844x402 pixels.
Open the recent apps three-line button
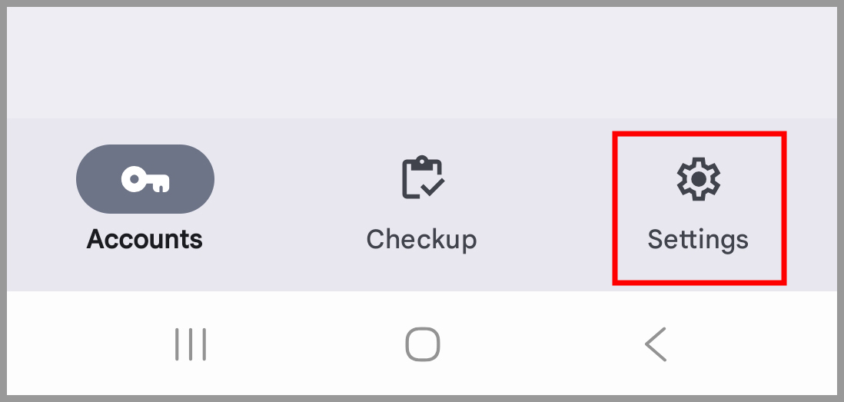[x=191, y=344]
